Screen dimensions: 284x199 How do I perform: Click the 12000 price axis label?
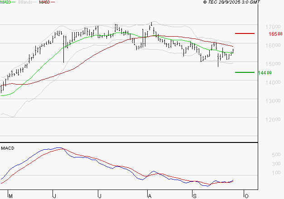(x=273, y=119)
